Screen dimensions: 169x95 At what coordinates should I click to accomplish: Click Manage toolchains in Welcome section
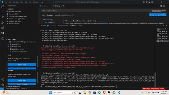pyautogui.click(x=15, y=11)
